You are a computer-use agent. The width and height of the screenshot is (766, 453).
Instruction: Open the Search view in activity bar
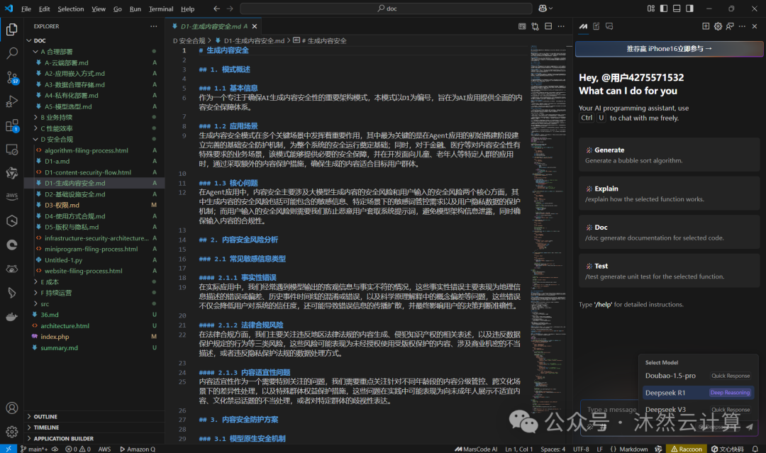coord(12,53)
